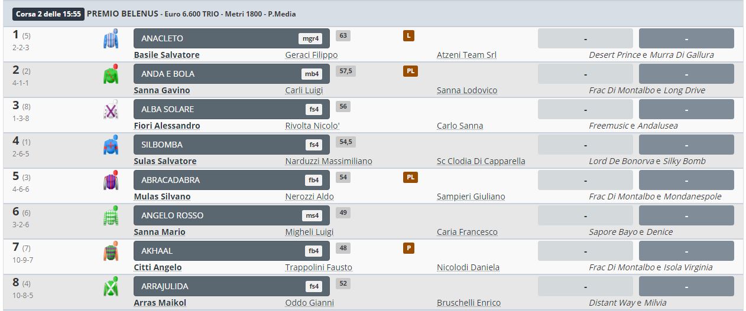Open trainer Narduzzi Massimiliano's link
The width and height of the screenshot is (746, 311).
329,161
